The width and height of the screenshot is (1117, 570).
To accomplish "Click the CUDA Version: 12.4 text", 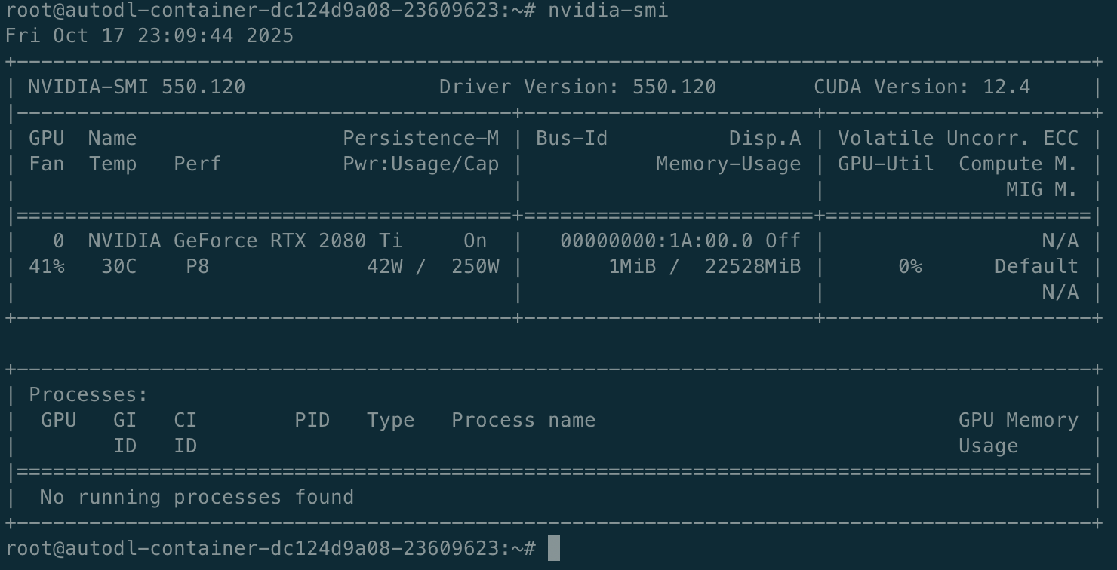I will (x=922, y=87).
